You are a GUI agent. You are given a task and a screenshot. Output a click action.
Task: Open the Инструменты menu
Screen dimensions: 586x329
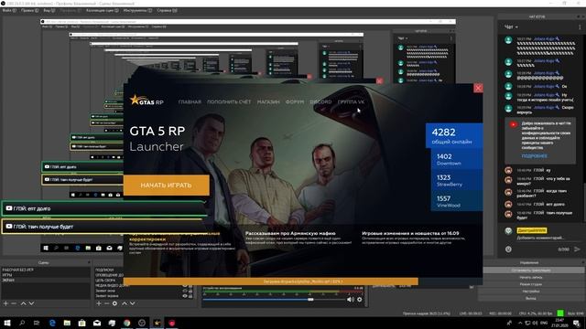(137, 10)
